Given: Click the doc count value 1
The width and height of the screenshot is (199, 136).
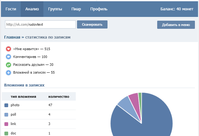Looking at the screenshot, I should (x=49, y=133).
